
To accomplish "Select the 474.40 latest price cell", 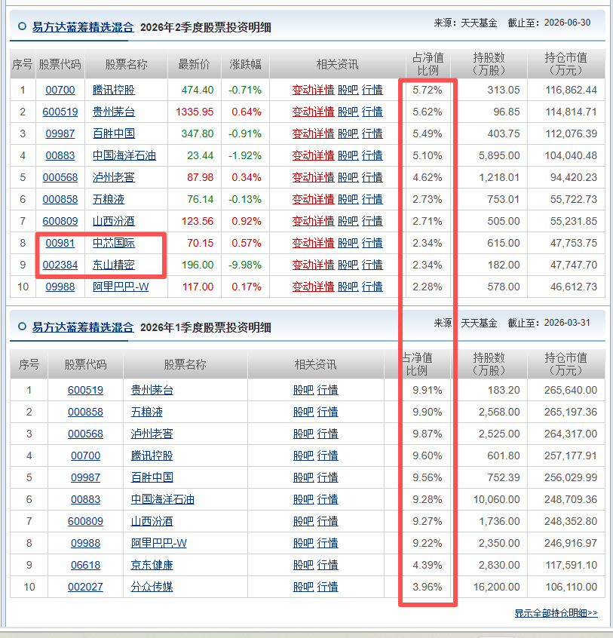I will tap(198, 90).
